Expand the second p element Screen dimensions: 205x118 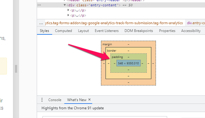tap(68, 15)
